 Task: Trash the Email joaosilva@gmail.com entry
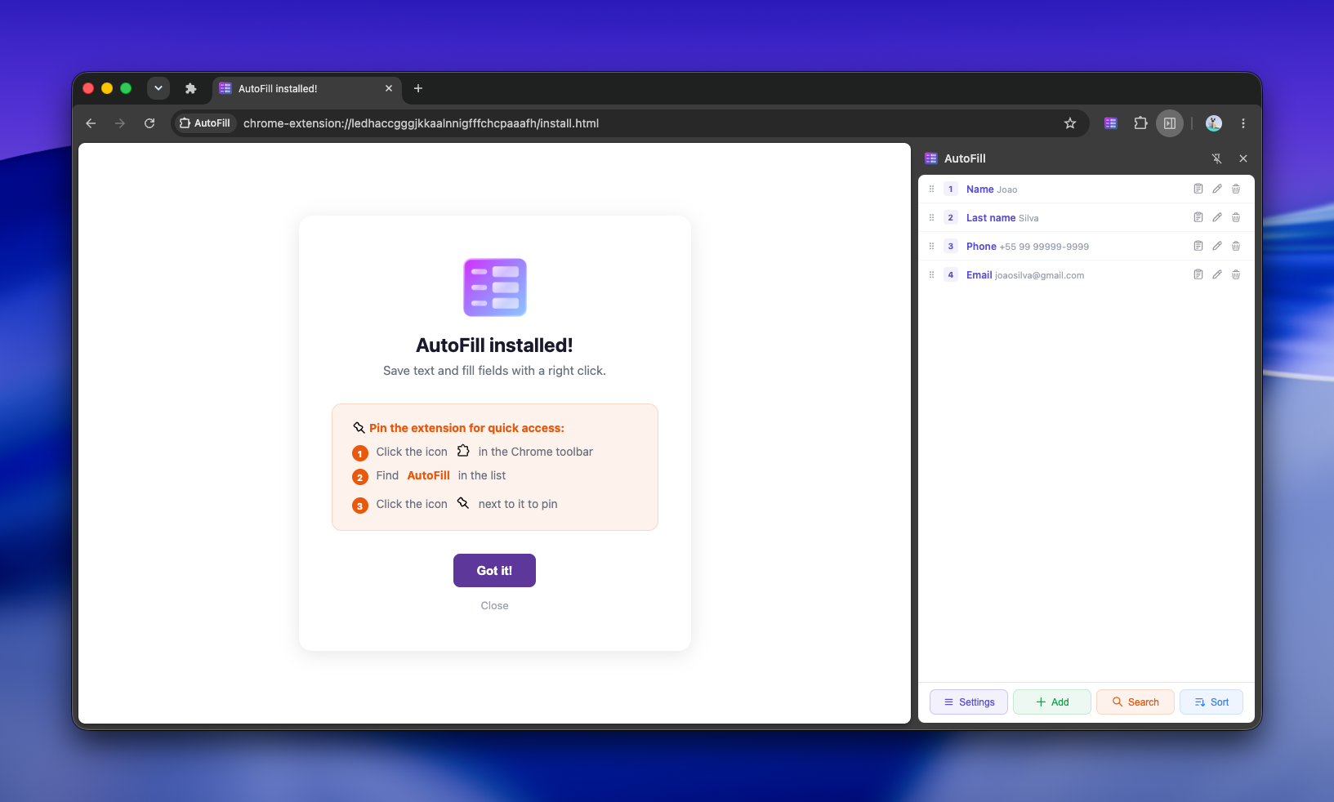click(x=1236, y=274)
